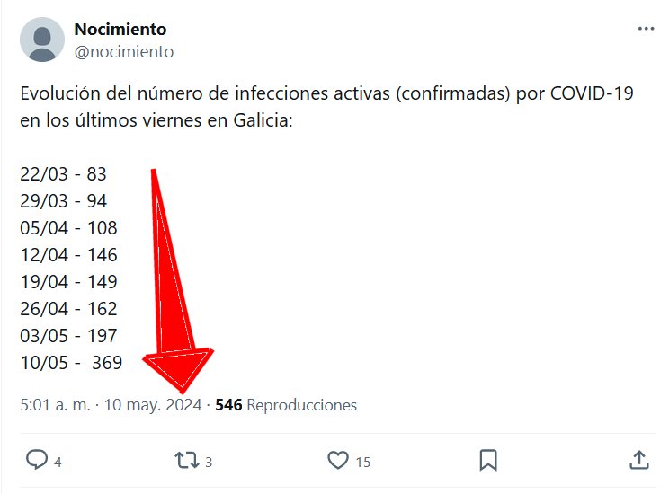Click the line reading 12/04 - 146

click(68, 255)
